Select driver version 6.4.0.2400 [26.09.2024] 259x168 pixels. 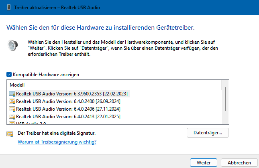pos(68,101)
